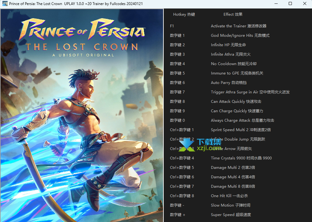Screen dimensions: 312x222
Task: Click 'Can Charge Quickly 快速蓄力' effect text
Action: (237, 111)
